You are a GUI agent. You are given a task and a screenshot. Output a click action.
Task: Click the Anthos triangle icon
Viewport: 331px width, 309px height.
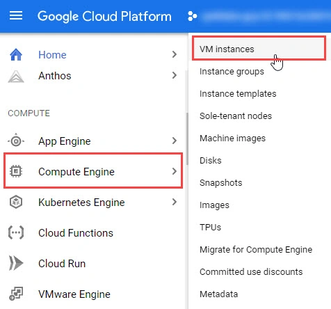pos(16,76)
